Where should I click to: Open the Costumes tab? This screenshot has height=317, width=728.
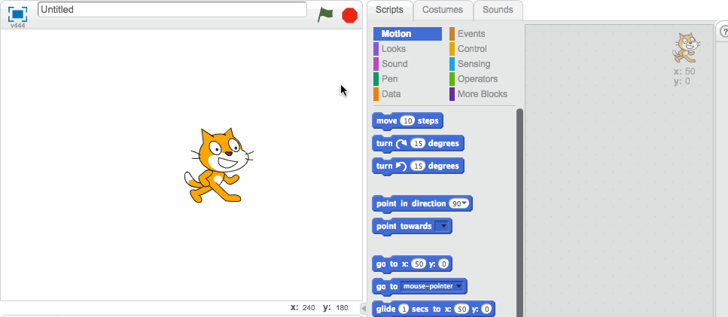(443, 10)
